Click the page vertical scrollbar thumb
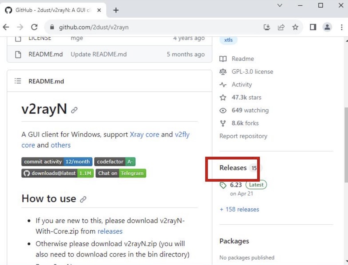The height and width of the screenshot is (265, 348). click(346, 145)
